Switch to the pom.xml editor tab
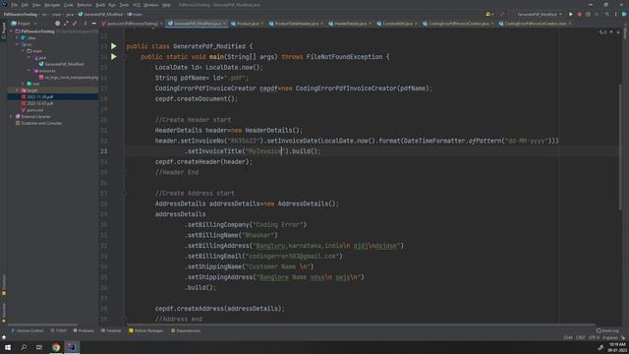 133,24
